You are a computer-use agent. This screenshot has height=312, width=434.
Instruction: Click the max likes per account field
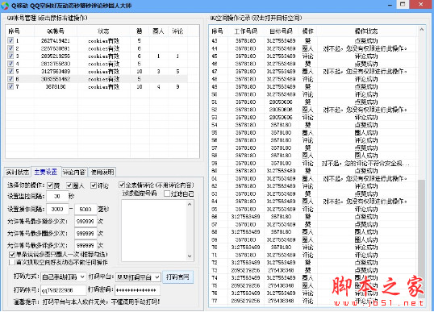86,221
